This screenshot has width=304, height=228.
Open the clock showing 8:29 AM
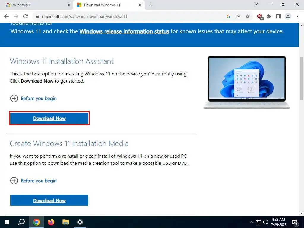(278, 222)
